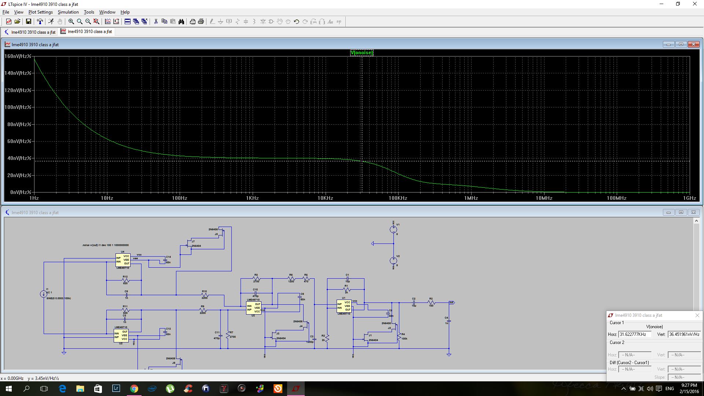Click the Copy icon in the toolbar

click(164, 22)
